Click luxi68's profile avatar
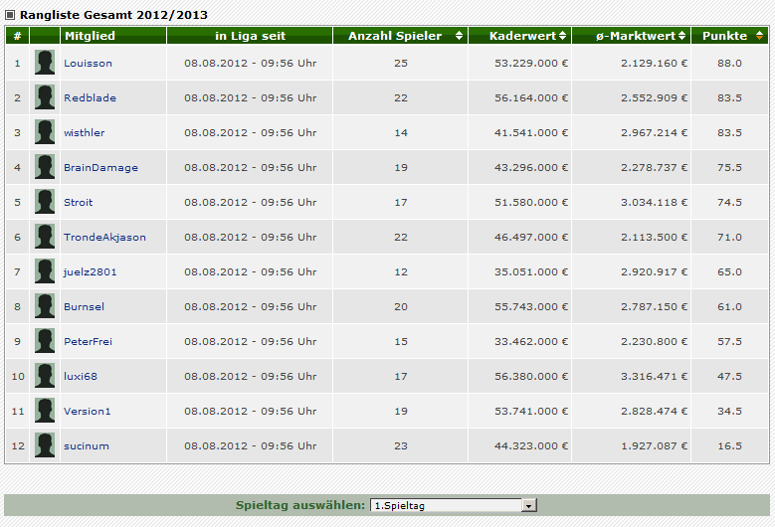The image size is (775, 527). coord(45,376)
